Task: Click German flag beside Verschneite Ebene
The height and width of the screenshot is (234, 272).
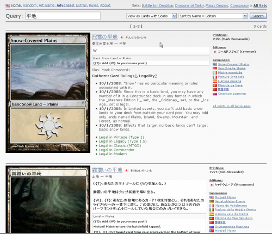Action: click(215, 69)
